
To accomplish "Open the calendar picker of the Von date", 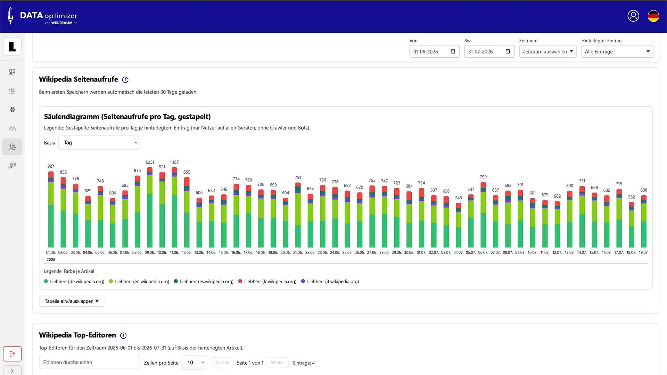I will [x=453, y=51].
